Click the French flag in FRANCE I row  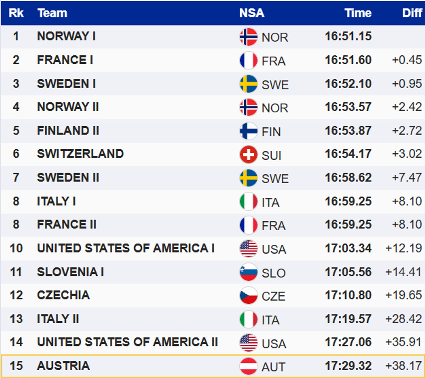click(x=248, y=60)
